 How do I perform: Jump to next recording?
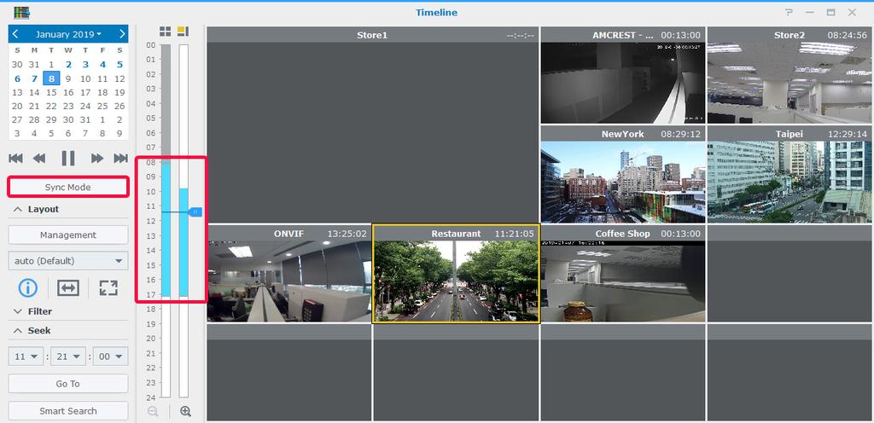pyautogui.click(x=120, y=159)
